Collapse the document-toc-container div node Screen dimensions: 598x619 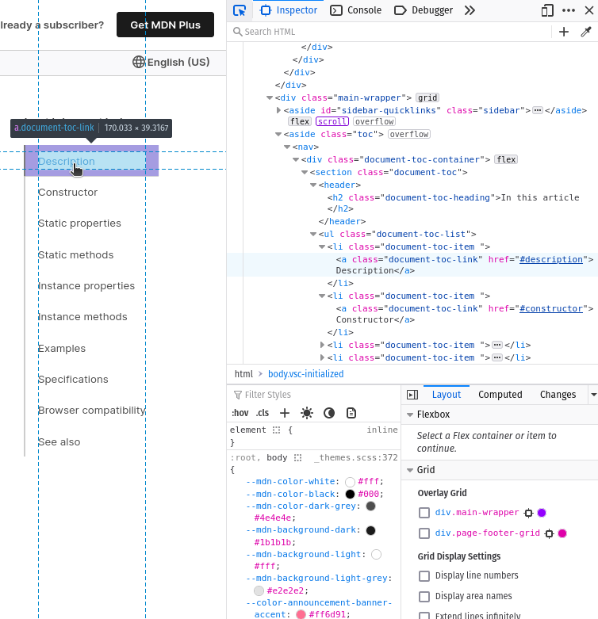click(x=296, y=159)
